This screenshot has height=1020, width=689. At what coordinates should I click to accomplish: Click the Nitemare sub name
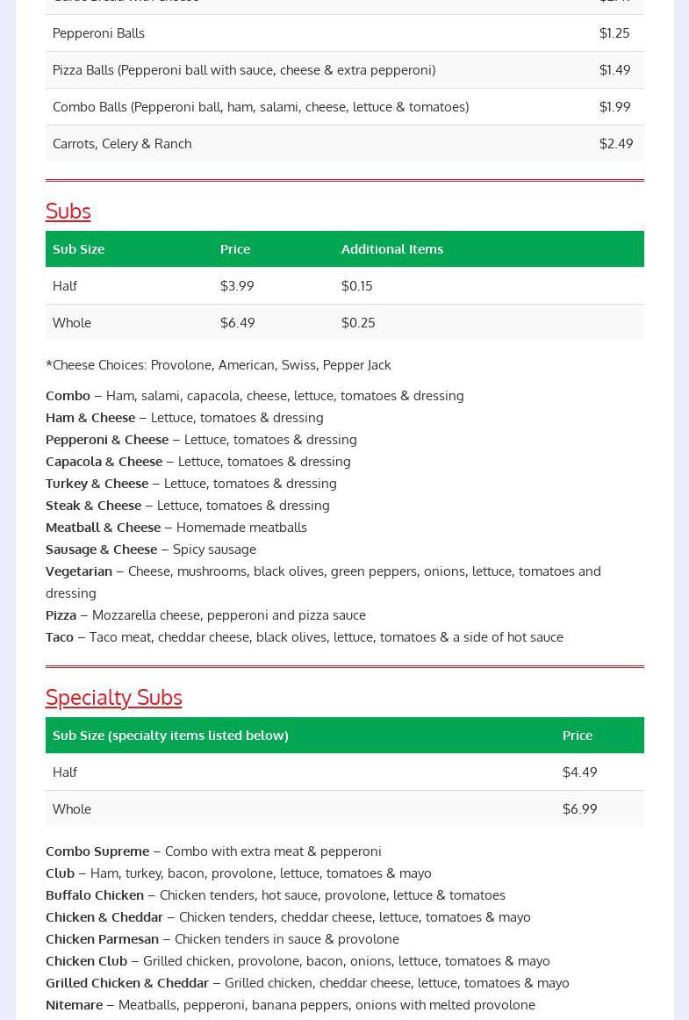tap(75, 1005)
